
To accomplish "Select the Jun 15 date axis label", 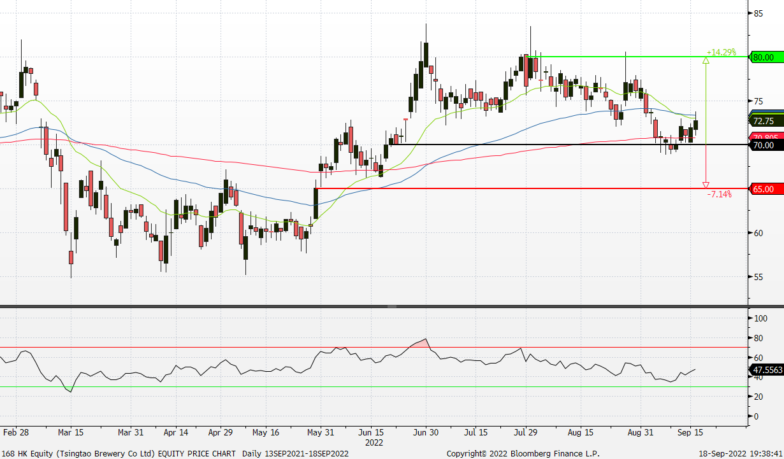I will (370, 432).
